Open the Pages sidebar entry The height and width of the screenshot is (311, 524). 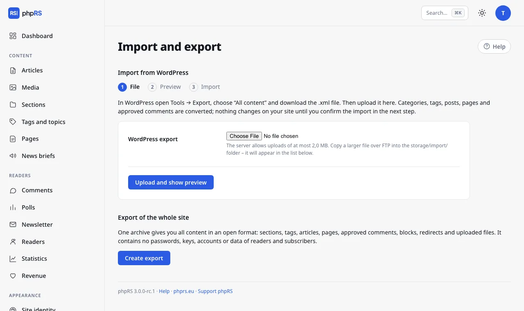click(52, 139)
